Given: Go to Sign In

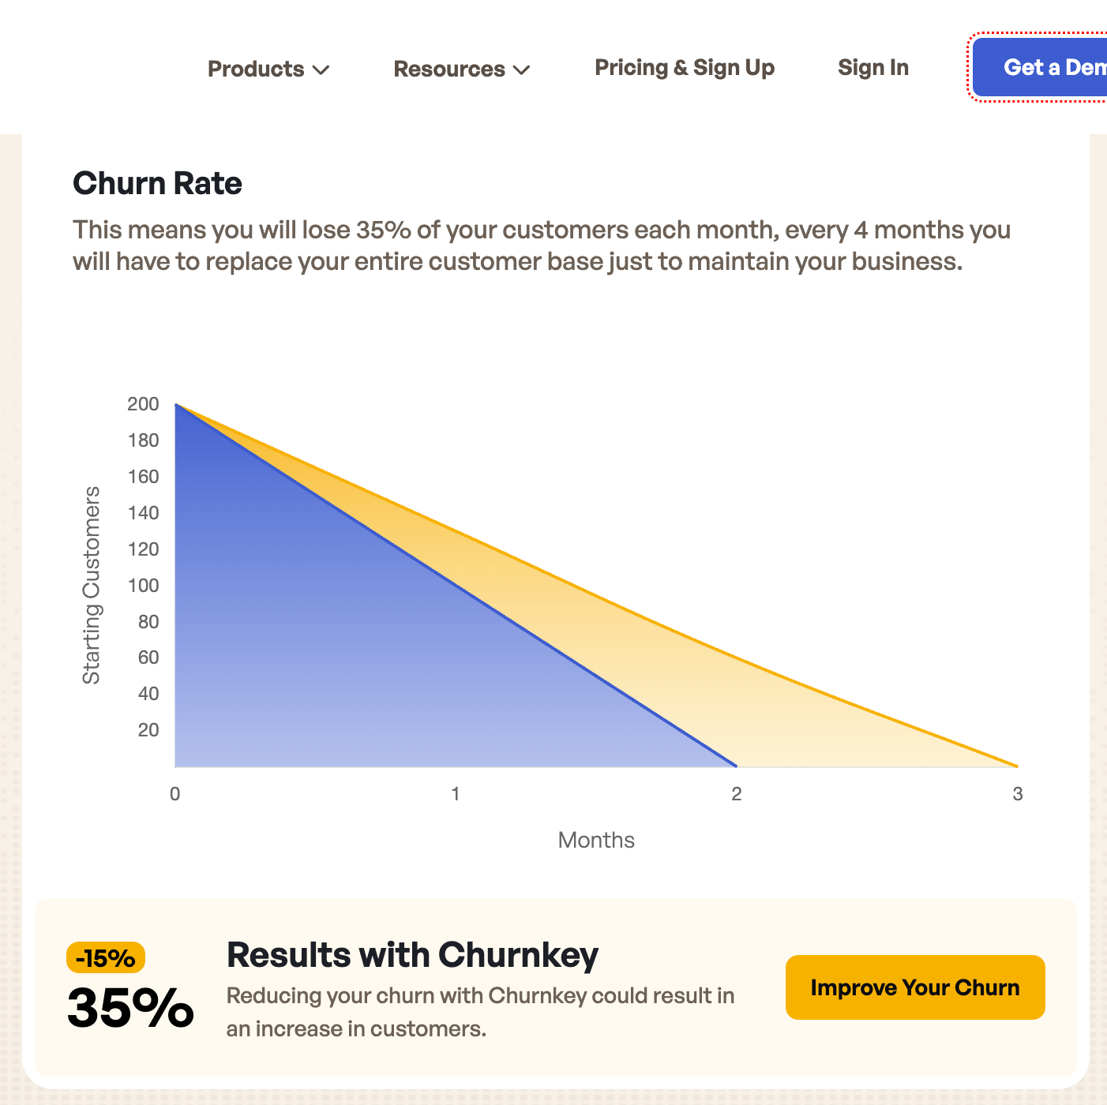Looking at the screenshot, I should [872, 68].
